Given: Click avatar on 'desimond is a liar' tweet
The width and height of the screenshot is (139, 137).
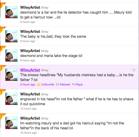Looking at the screenshot, I should pos(12,12).
